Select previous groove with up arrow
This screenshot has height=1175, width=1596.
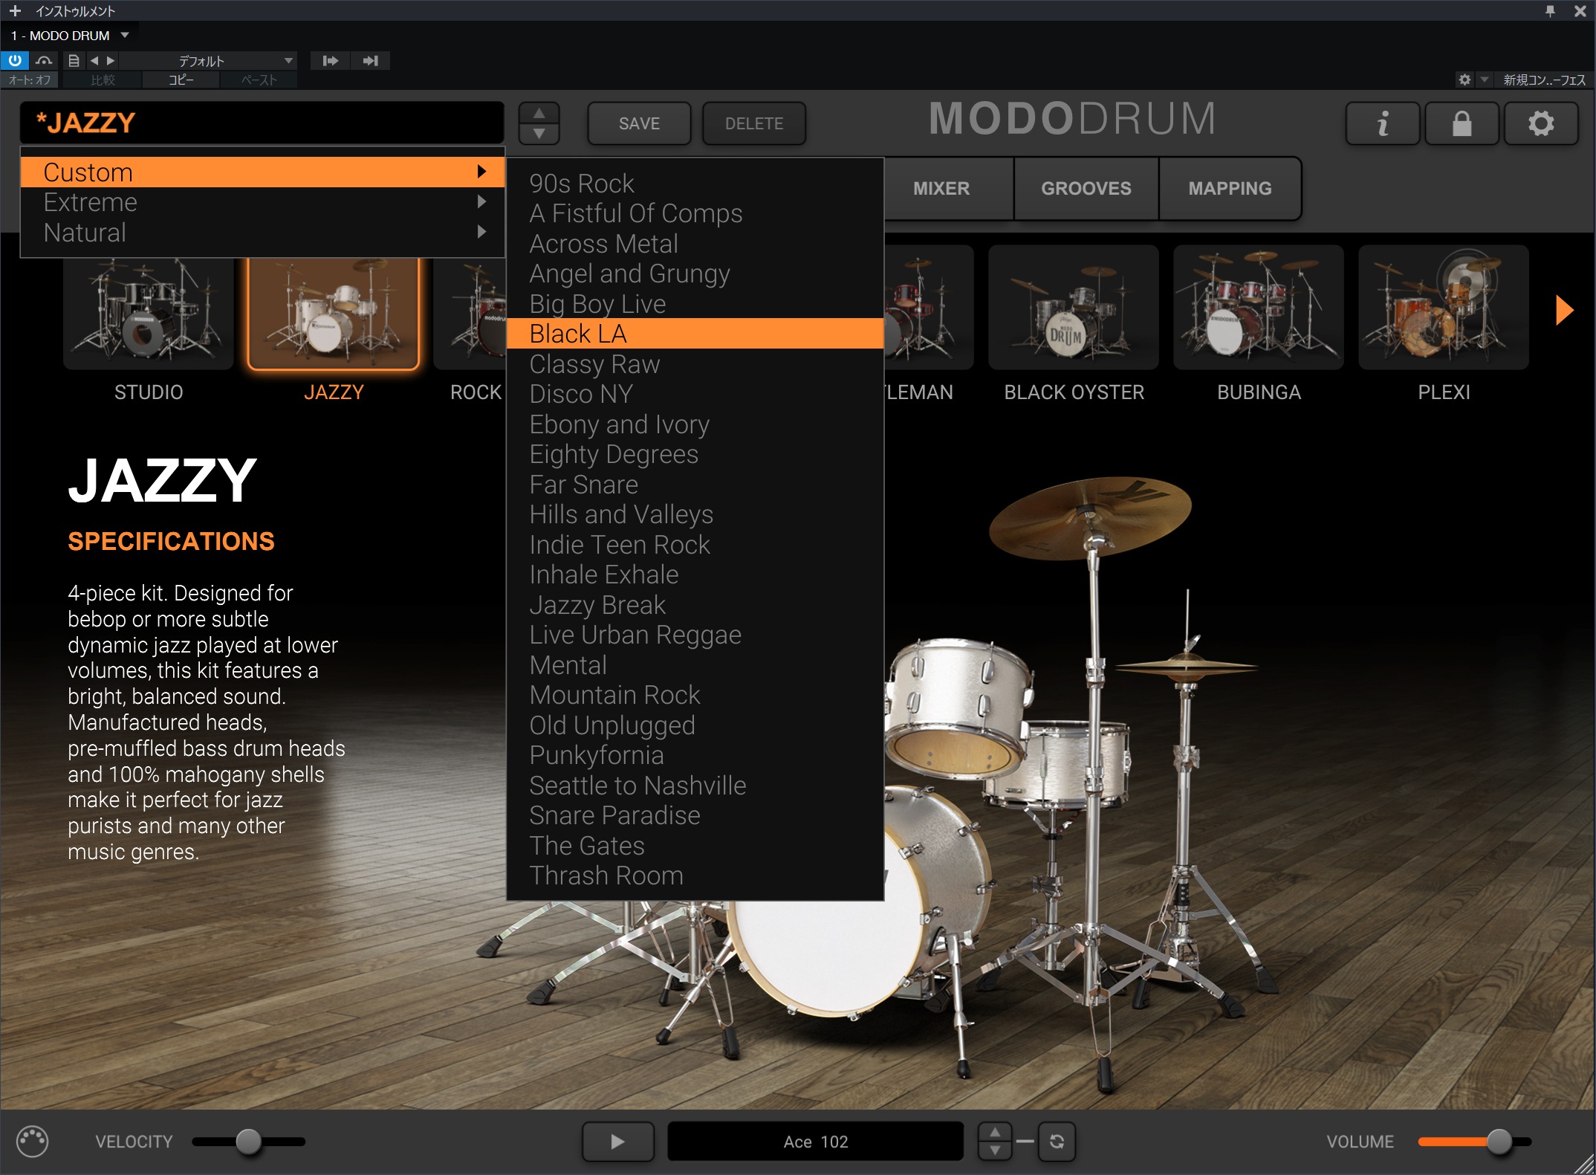coord(994,1132)
